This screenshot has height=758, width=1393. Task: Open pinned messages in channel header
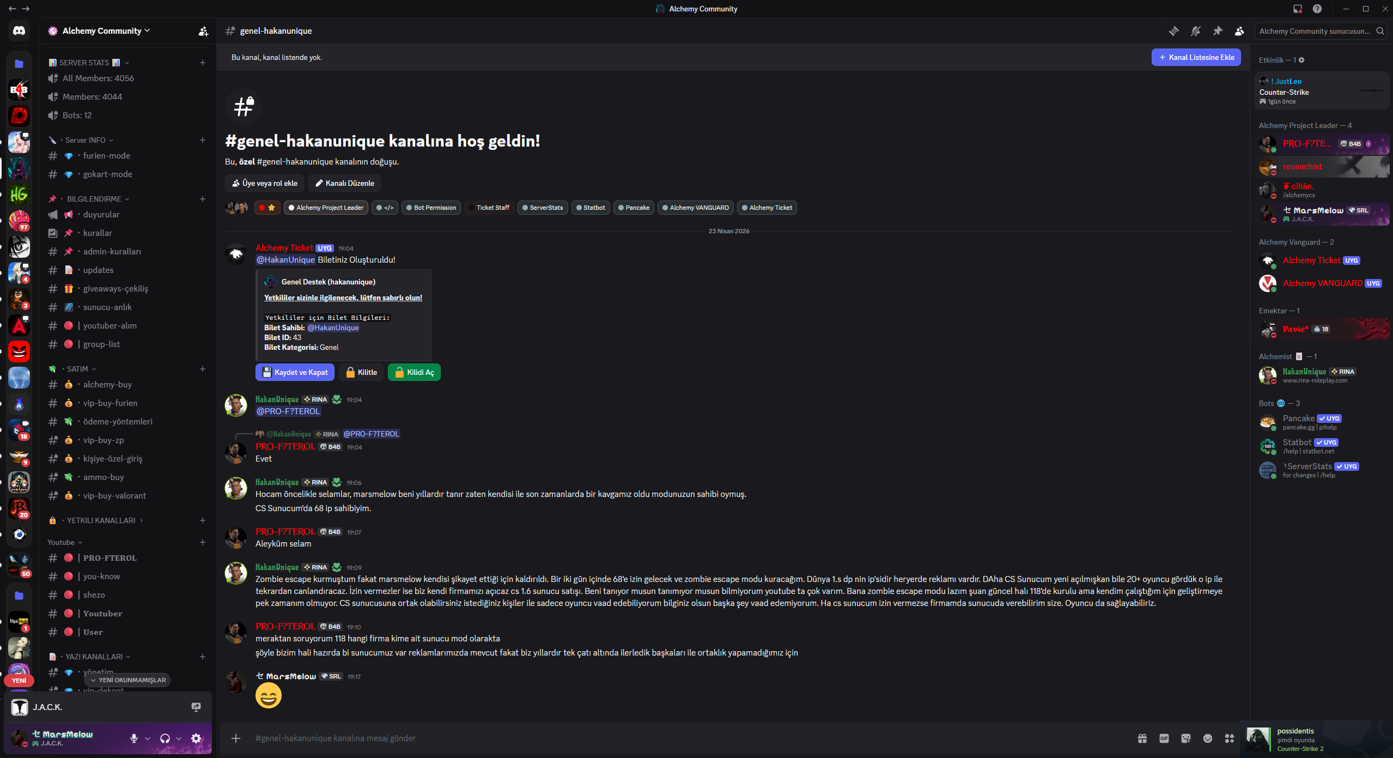click(x=1218, y=31)
